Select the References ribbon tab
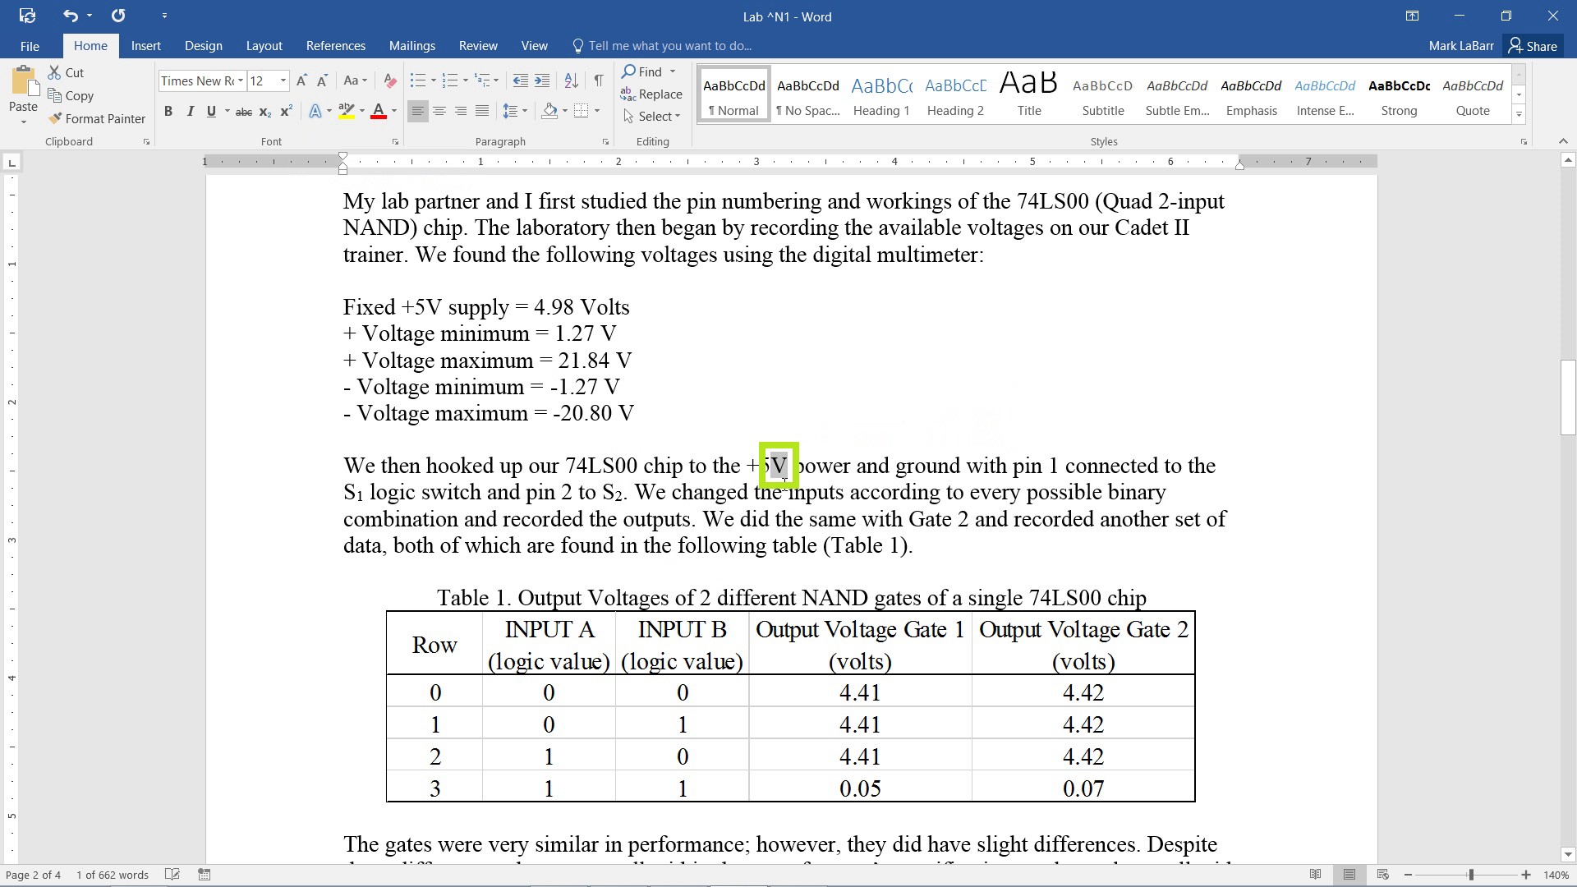 [336, 45]
